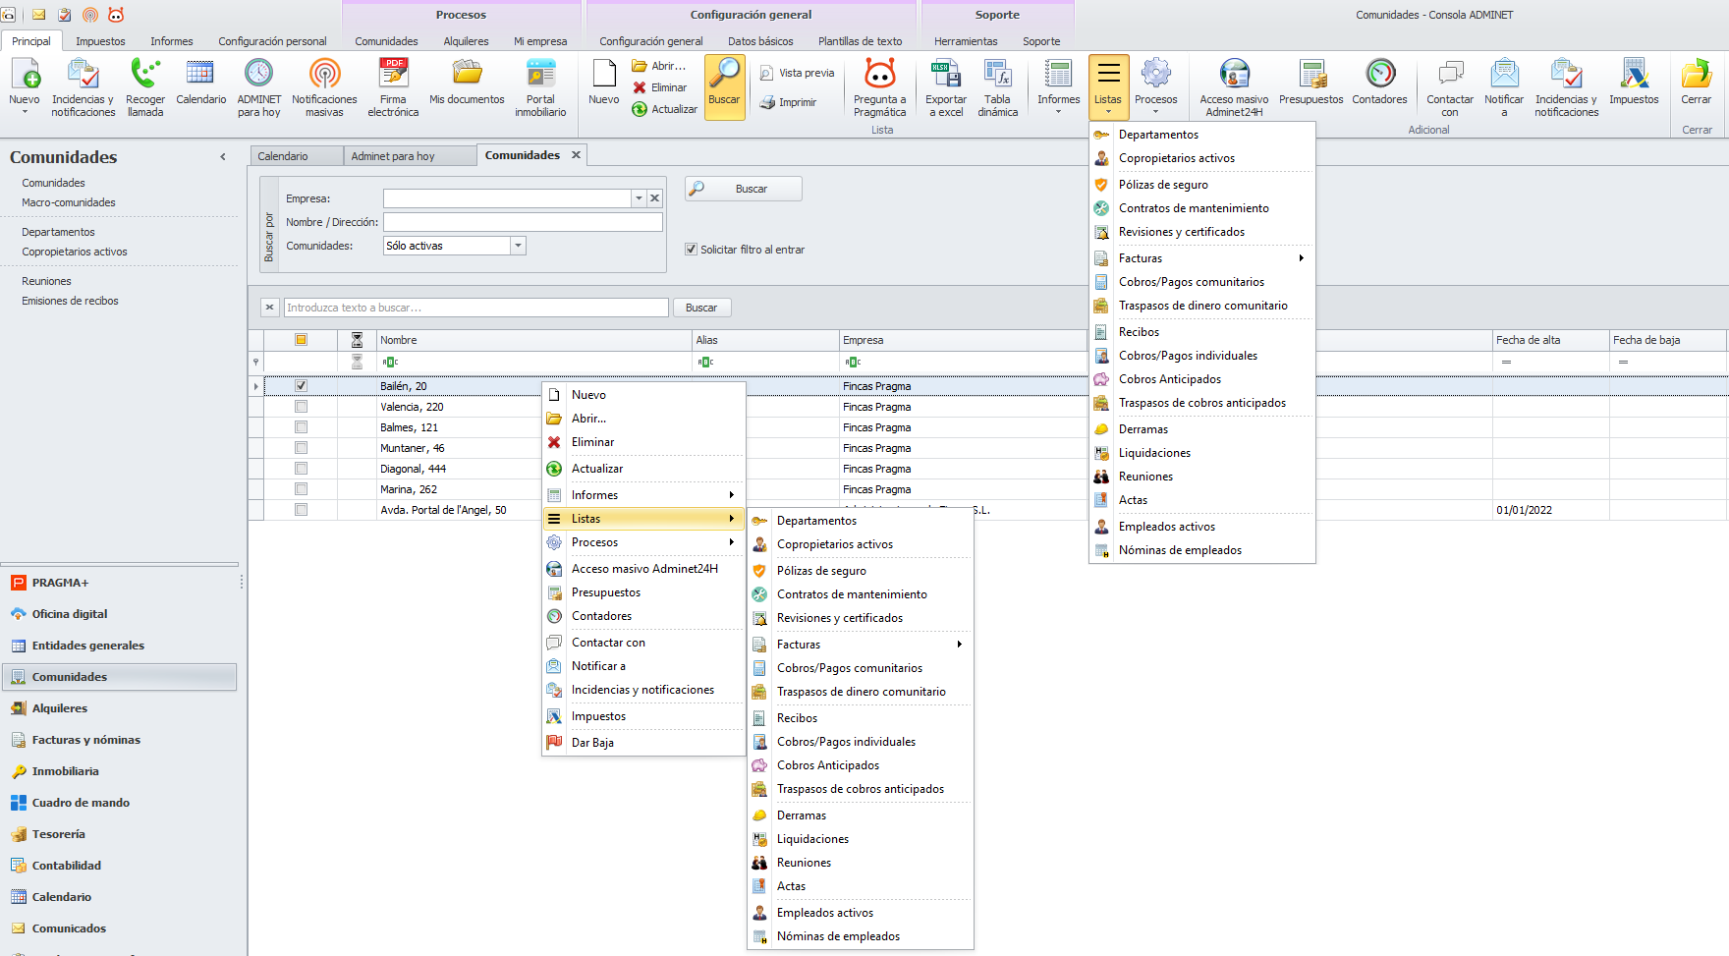Open the 'Sólo activas' Comunidades dropdown

pos(518,246)
